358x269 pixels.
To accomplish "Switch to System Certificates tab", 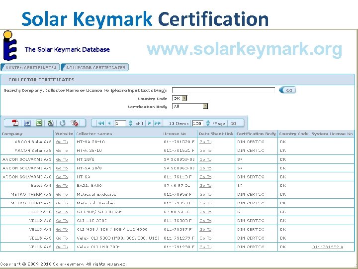I will click(x=31, y=67).
